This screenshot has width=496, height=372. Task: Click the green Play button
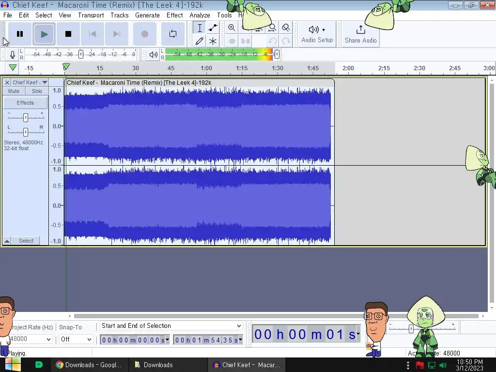click(x=44, y=34)
